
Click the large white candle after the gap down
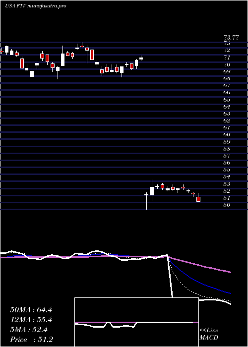(152, 191)
